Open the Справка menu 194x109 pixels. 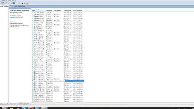15,1
